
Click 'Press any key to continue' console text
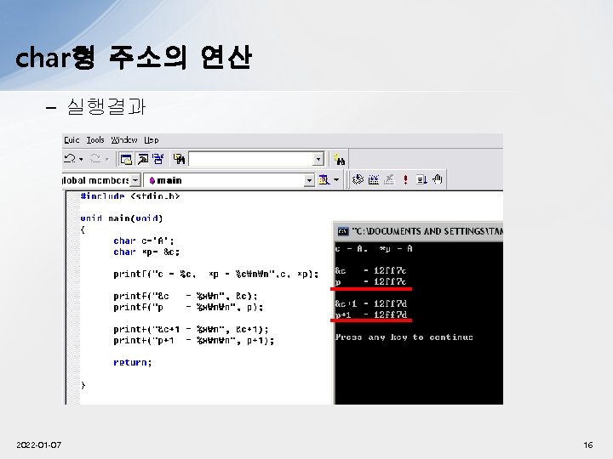pyautogui.click(x=404, y=337)
